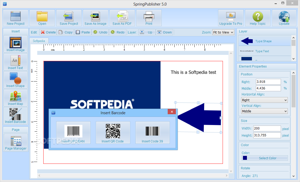Click the Rotate Angle value
300x182 pixels.
tap(255, 176)
